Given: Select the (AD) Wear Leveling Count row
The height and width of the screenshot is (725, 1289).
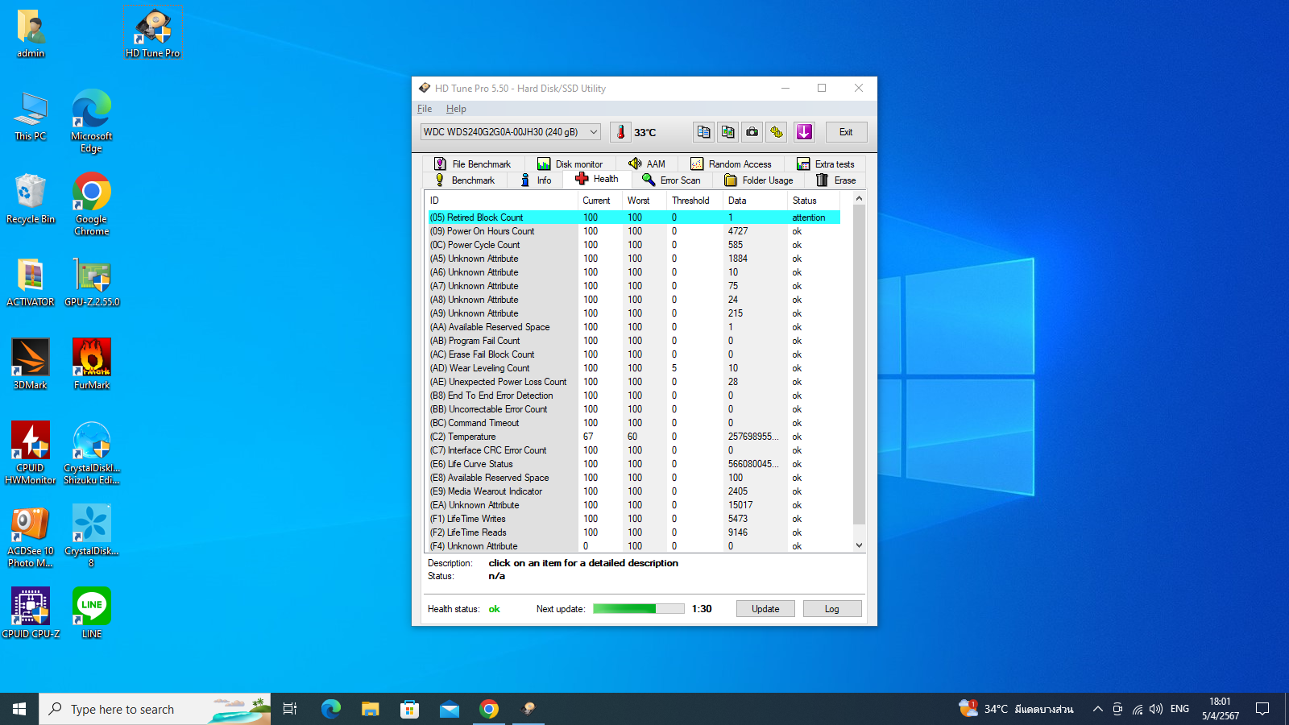Looking at the screenshot, I should (x=634, y=368).
